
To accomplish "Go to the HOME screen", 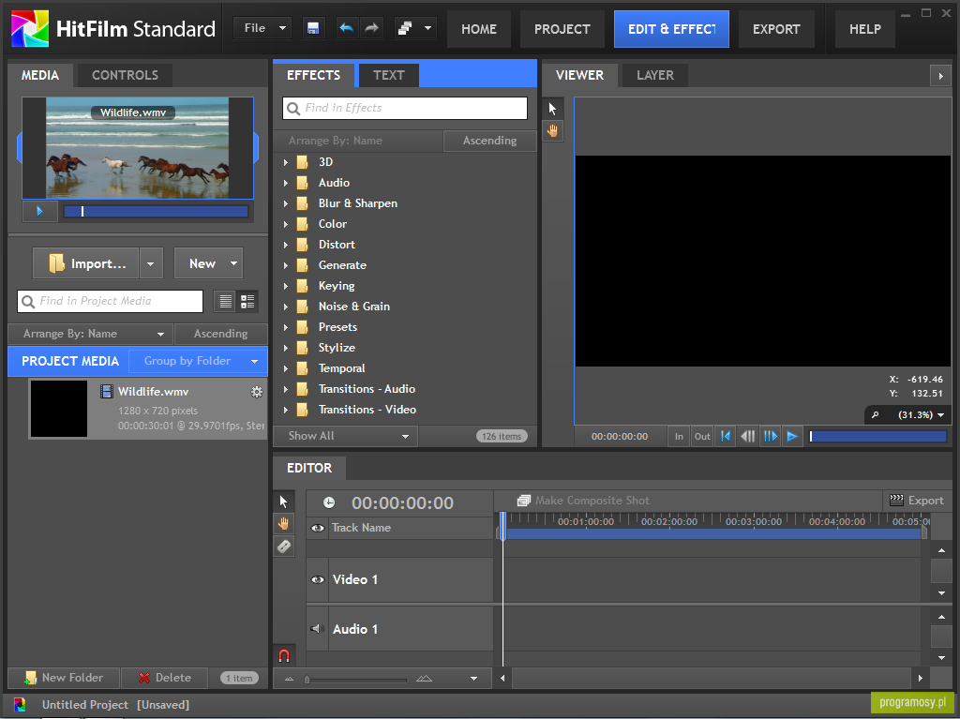I will 479,29.
